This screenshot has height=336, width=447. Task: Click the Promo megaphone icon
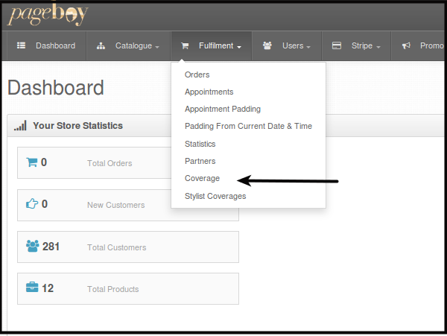pyautogui.click(x=406, y=45)
